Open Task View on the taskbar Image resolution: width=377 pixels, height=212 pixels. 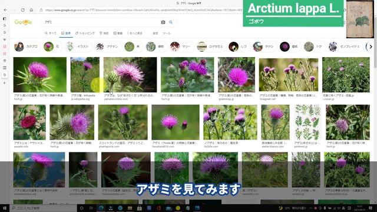91,208
